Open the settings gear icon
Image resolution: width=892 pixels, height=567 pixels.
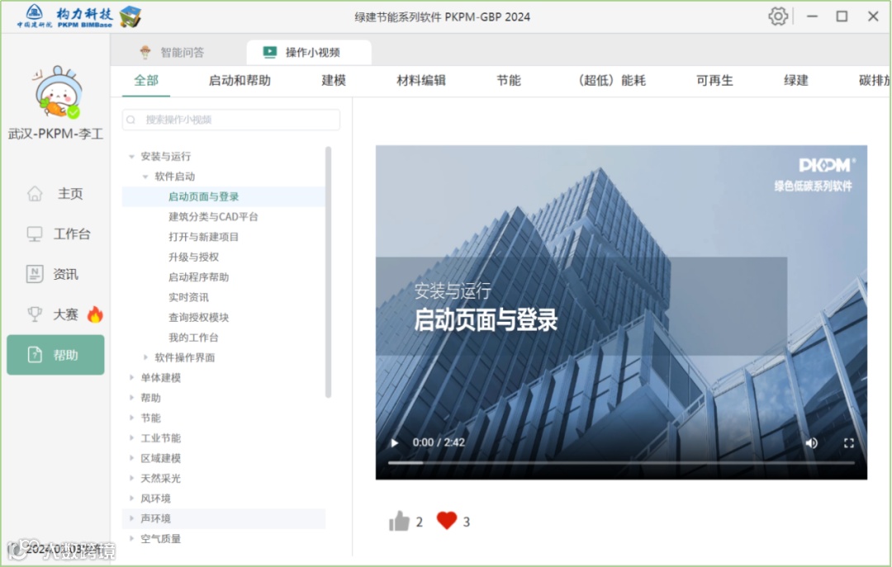(778, 17)
